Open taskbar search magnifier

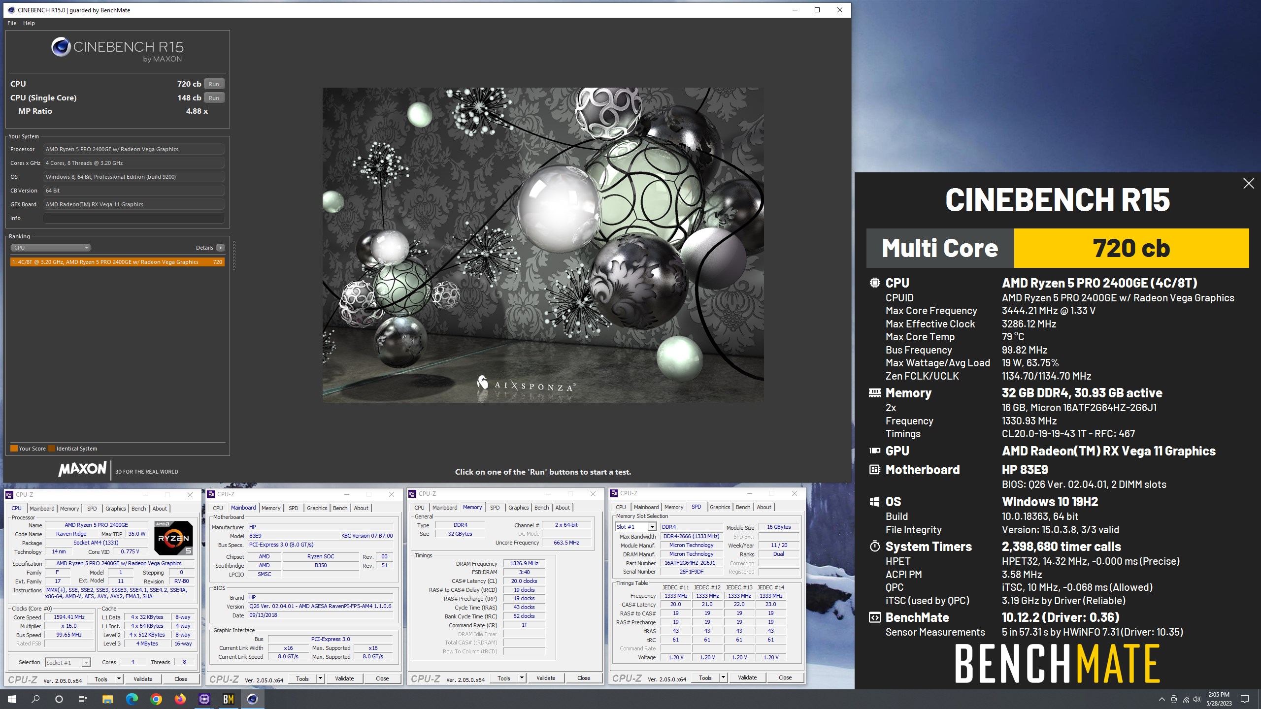tap(35, 699)
